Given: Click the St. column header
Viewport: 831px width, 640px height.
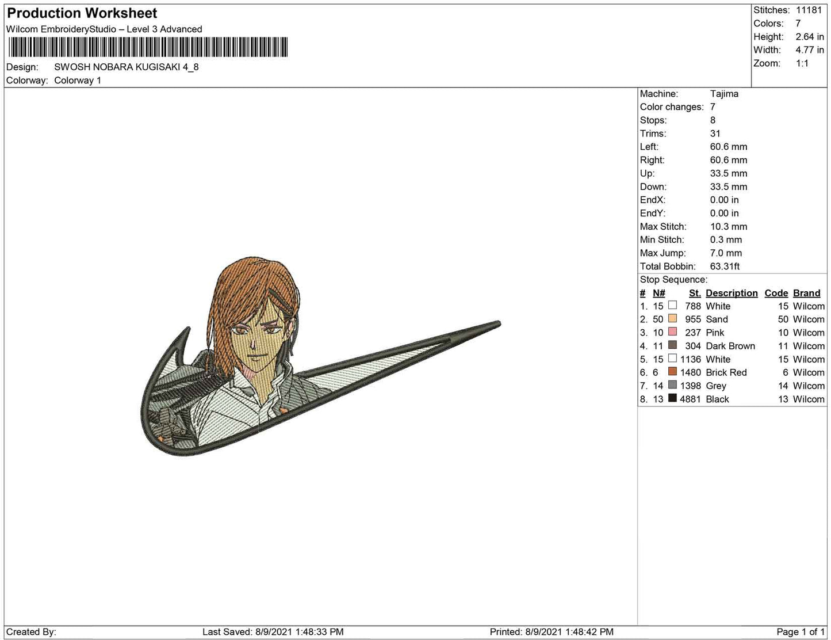Looking at the screenshot, I should coord(695,293).
